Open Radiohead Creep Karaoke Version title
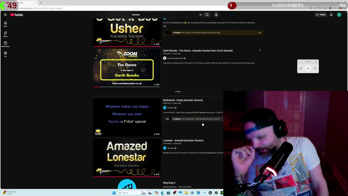The image size is (348, 196). pos(183,100)
